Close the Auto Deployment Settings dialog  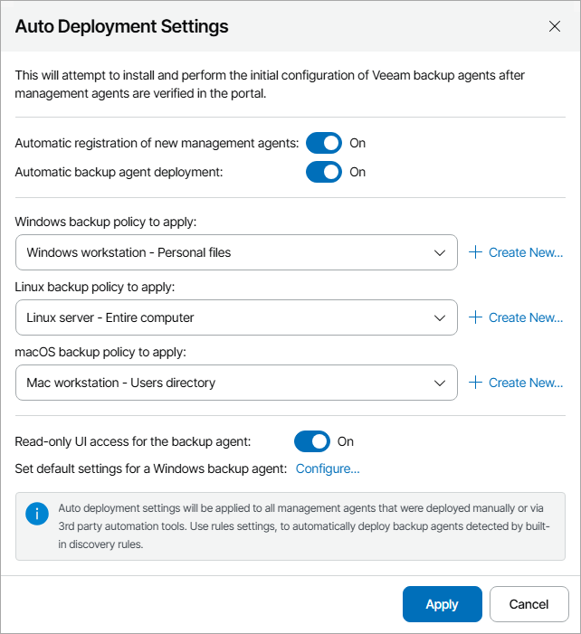(x=555, y=26)
